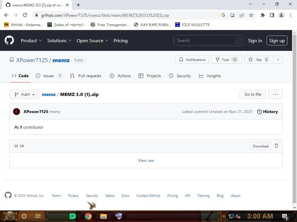Reload the page with the refresh icon
This screenshot has height=222, width=297.
(25, 15)
